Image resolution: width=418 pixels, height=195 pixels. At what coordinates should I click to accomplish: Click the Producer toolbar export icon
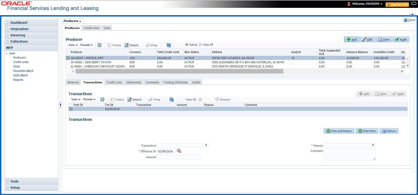tap(100, 45)
